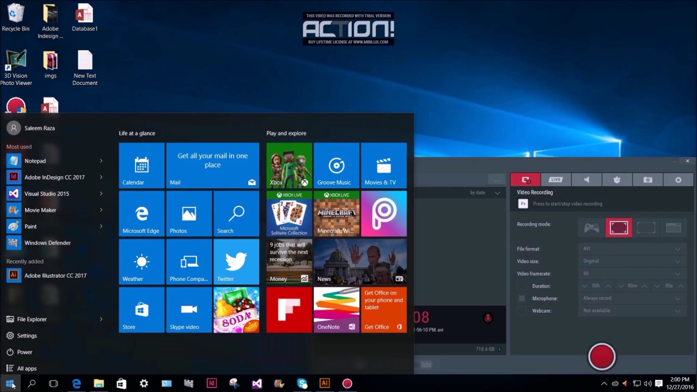Increase the duration seconds value
The image size is (697, 392).
coord(681,286)
